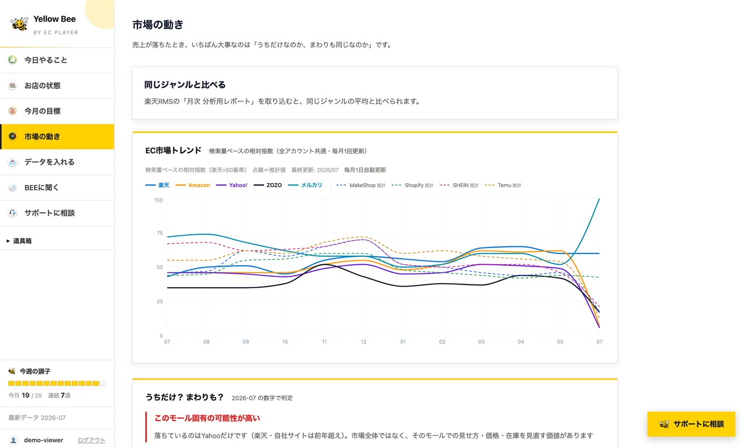This screenshot has width=750, height=447.
Task: Click the EC市場トレンド chart title
Action: pyautogui.click(x=174, y=150)
